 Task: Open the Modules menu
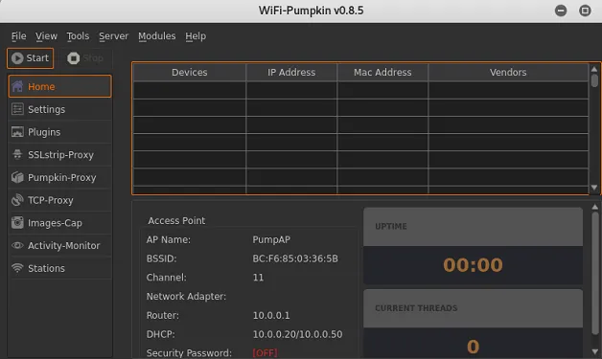point(156,36)
